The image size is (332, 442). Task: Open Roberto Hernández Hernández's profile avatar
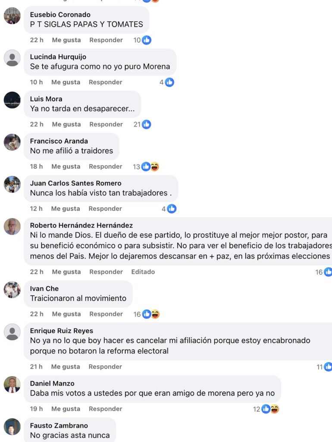(x=12, y=226)
